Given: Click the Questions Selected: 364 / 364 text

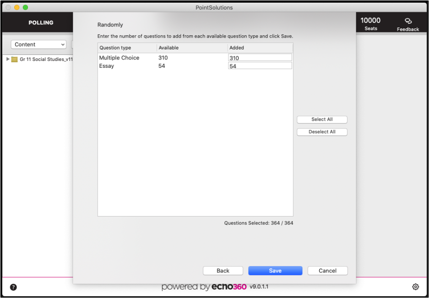Looking at the screenshot, I should click(259, 223).
